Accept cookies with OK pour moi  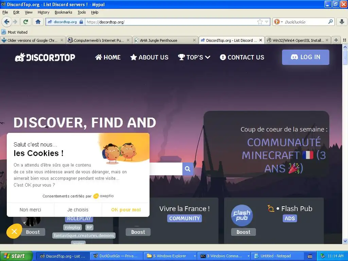pyautogui.click(x=126, y=210)
